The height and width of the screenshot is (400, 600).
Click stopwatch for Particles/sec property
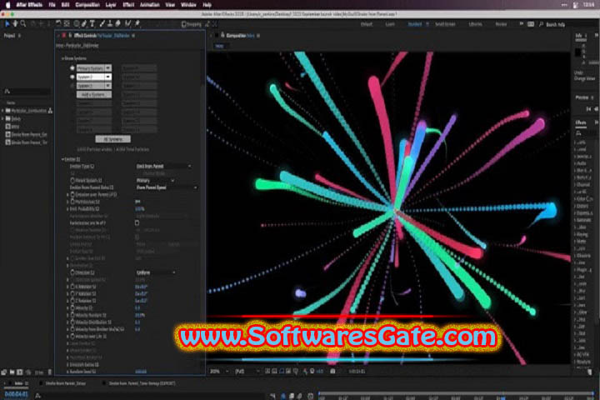[72, 202]
